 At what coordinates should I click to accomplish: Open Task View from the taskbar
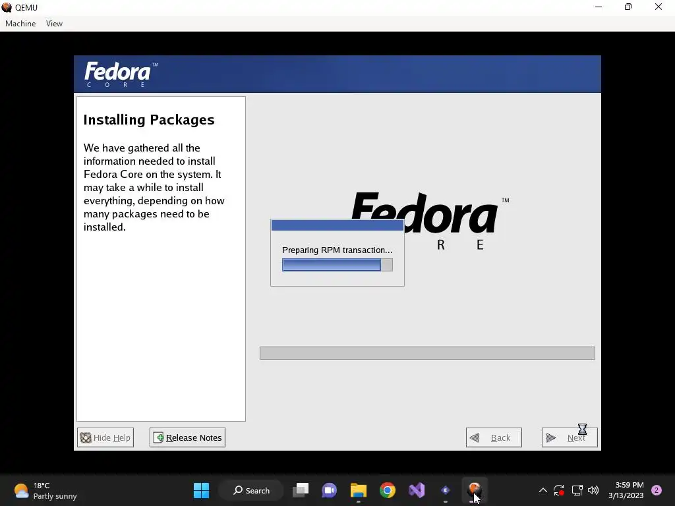coord(301,490)
